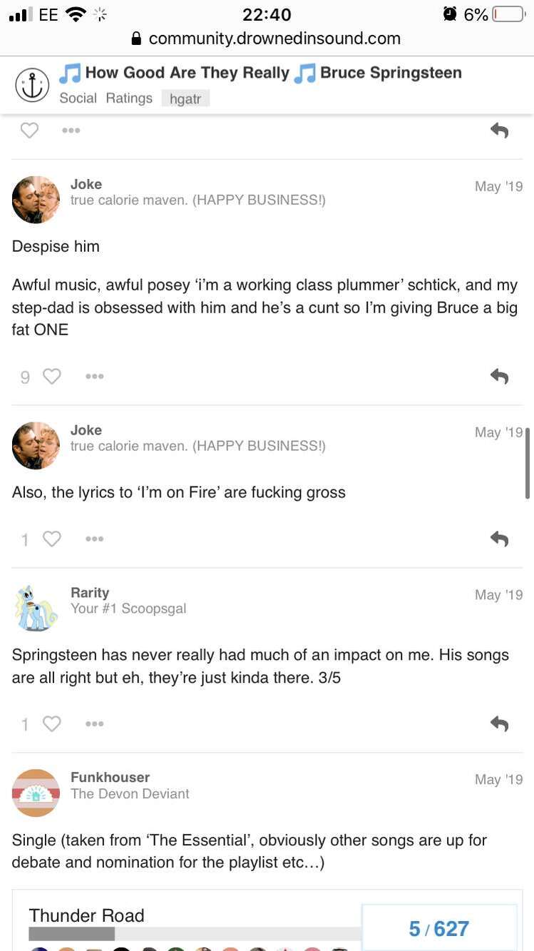The image size is (534, 951).
Task: Show more actions for 'I'm on Fire' post
Action: 94,539
